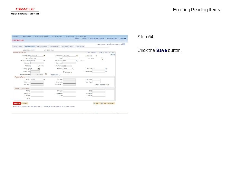Viewport: 232px width, 174px height.
Task: Click the View All link
Action: 93,53
